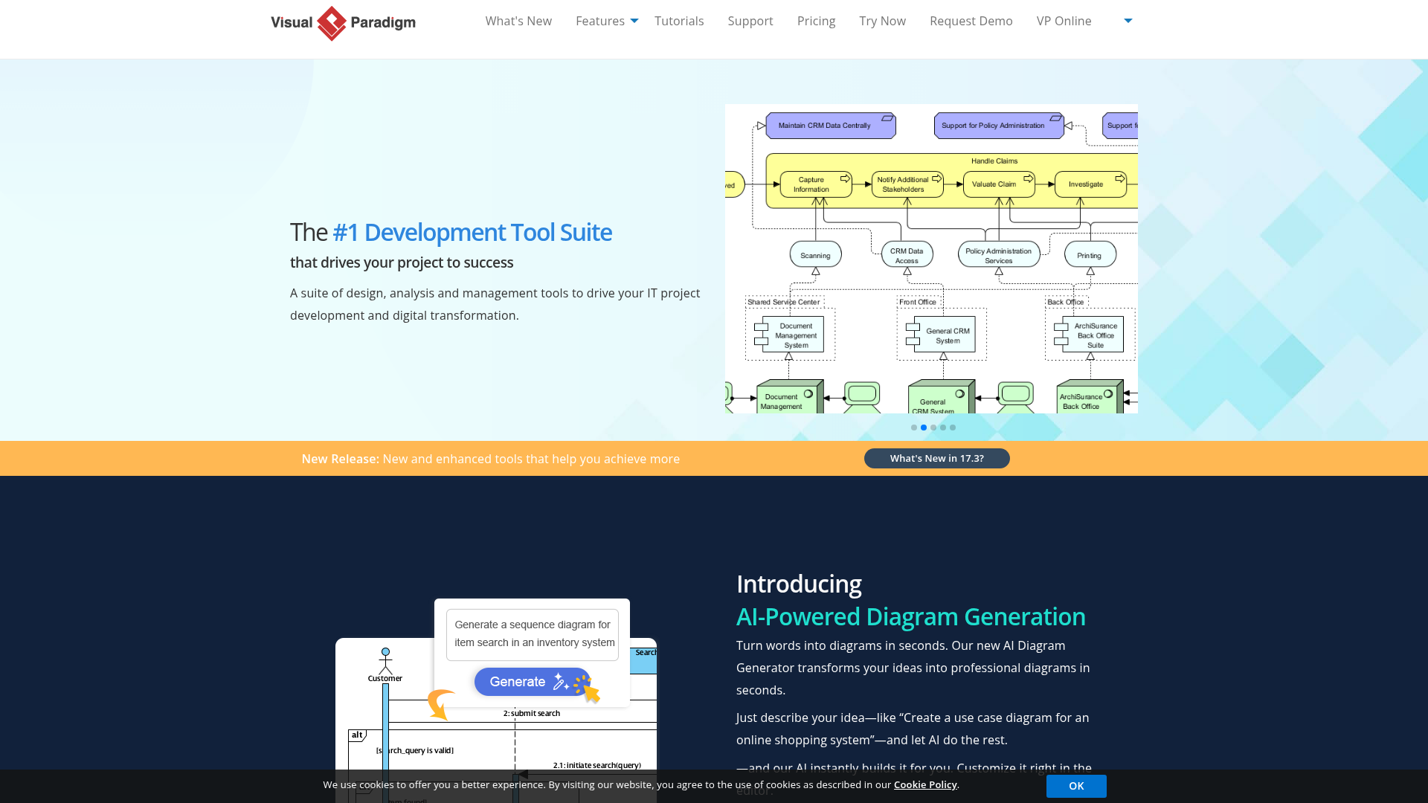This screenshot has width=1428, height=803.
Task: Open the Cookie Policy link
Action: coord(924,784)
